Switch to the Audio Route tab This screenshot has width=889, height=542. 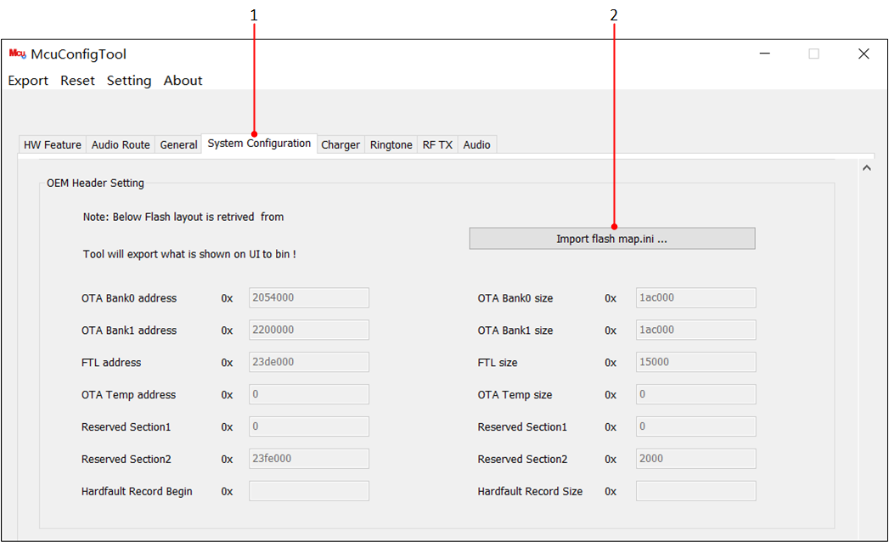click(x=121, y=144)
